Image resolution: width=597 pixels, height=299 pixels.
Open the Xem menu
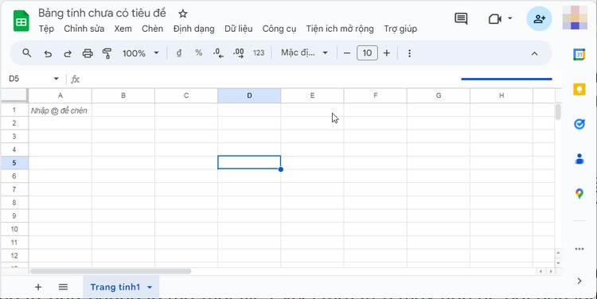click(123, 29)
